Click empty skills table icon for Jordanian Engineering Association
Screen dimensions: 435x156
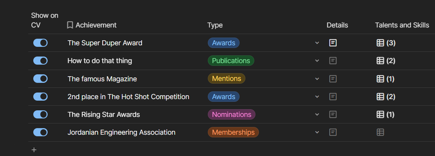pos(380,132)
